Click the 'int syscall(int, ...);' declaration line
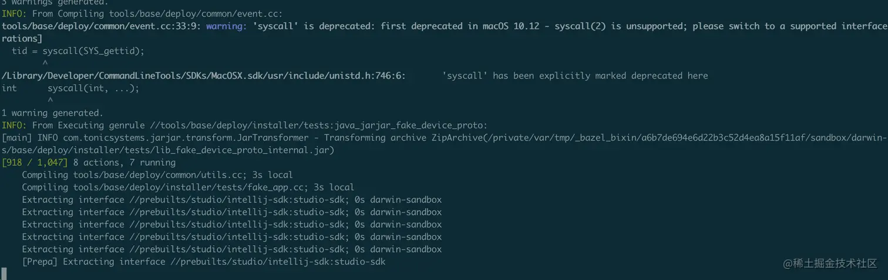This screenshot has height=280, width=888. pyautogui.click(x=70, y=88)
